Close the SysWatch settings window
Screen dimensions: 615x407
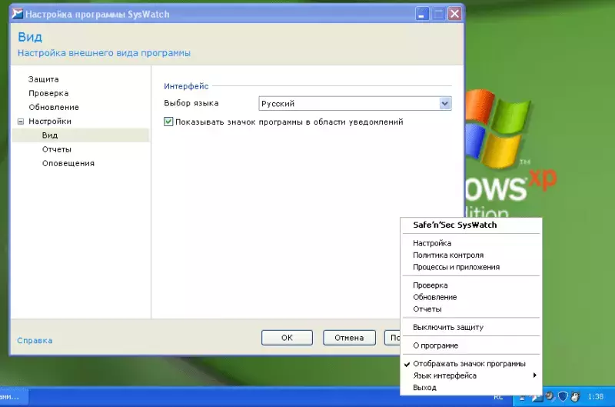tap(454, 14)
